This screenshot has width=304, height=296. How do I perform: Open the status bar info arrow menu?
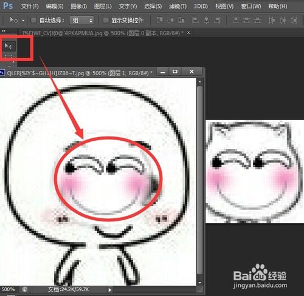tap(109, 290)
